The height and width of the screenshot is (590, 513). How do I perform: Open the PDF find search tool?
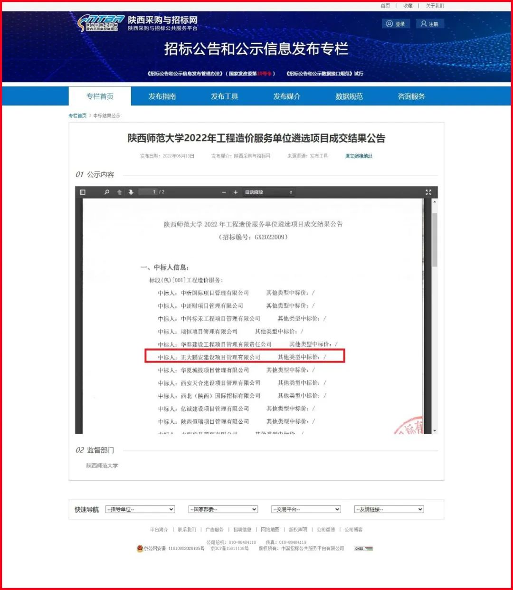(107, 192)
